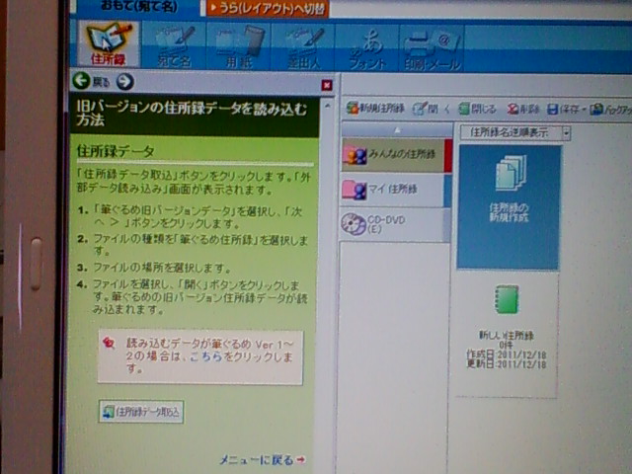The height and width of the screenshot is (474, 632).
Task: Click the 作成日:2011/12/18 text
Action: point(507,355)
